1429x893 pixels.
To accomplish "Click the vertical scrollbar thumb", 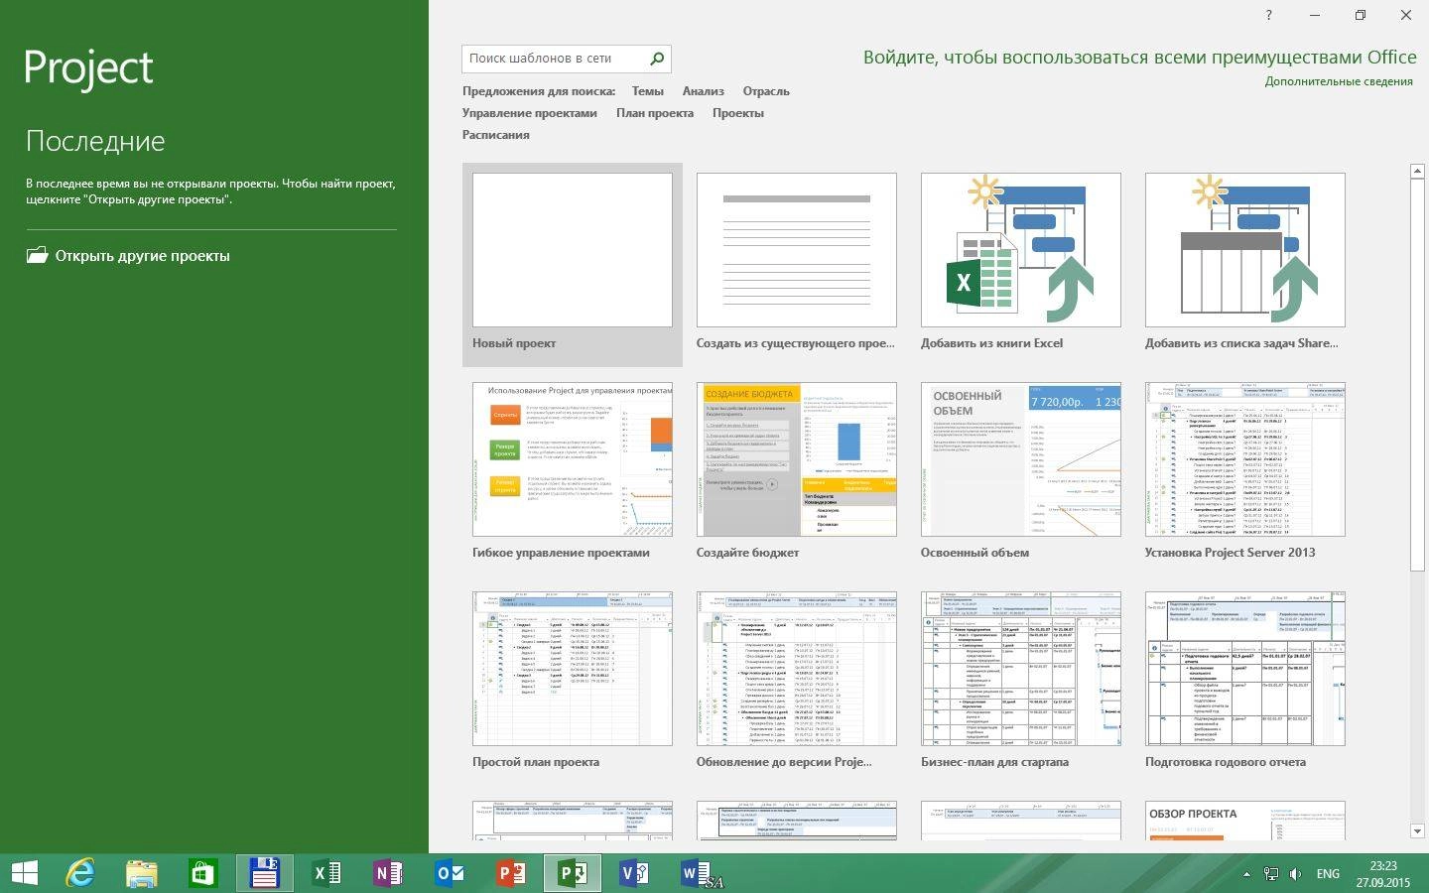I will click(x=1417, y=375).
